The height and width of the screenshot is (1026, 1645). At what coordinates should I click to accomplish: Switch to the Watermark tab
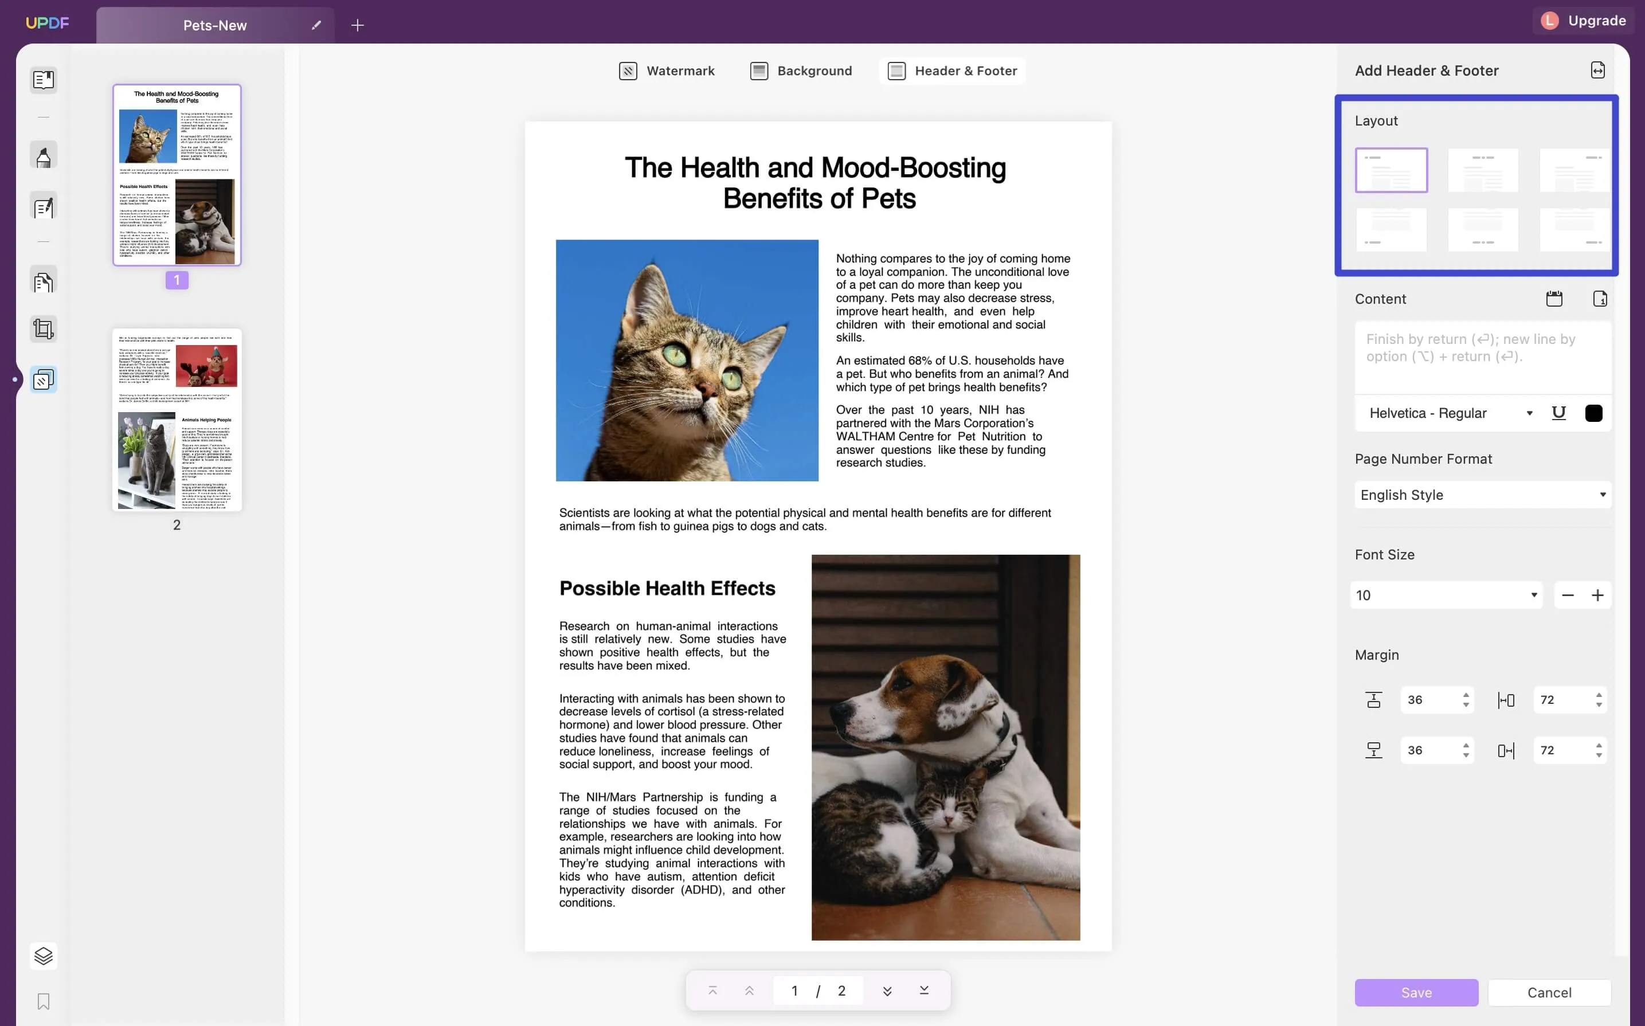pos(665,70)
